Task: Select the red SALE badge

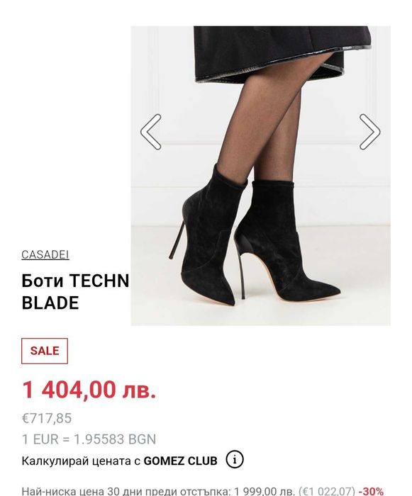Action: coord(45,351)
